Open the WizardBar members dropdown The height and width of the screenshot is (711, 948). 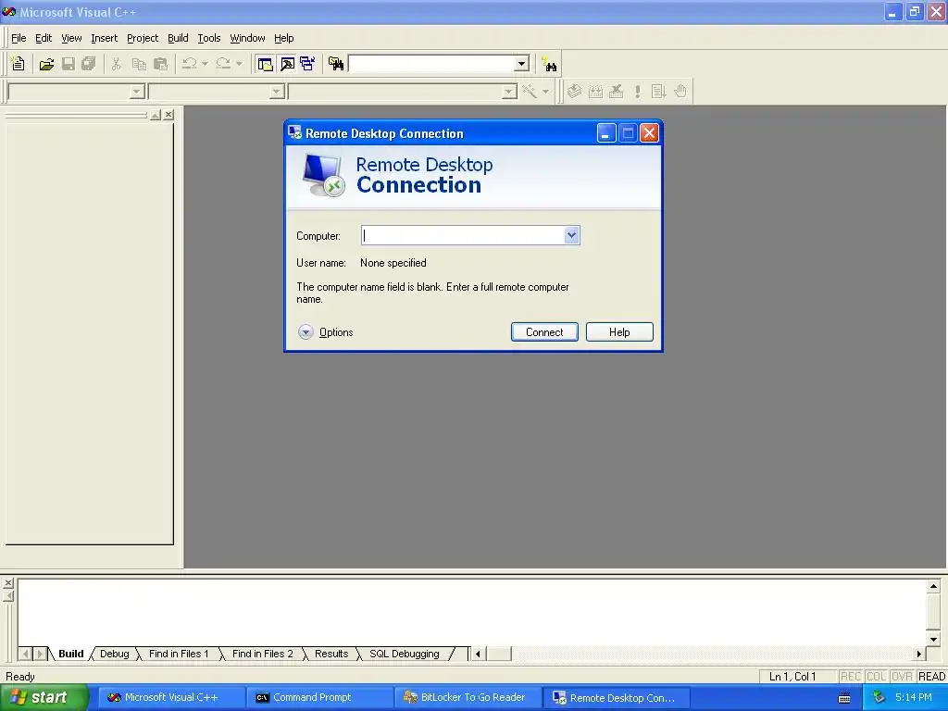(x=509, y=92)
